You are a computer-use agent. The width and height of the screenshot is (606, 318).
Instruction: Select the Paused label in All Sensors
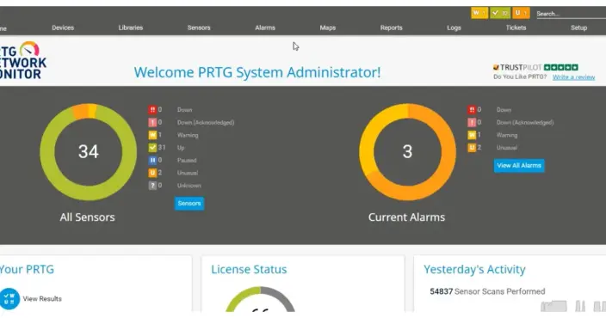coord(187,160)
